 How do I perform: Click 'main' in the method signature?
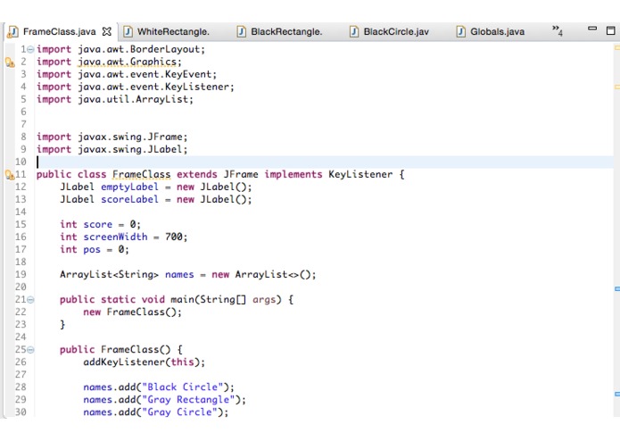(x=182, y=299)
